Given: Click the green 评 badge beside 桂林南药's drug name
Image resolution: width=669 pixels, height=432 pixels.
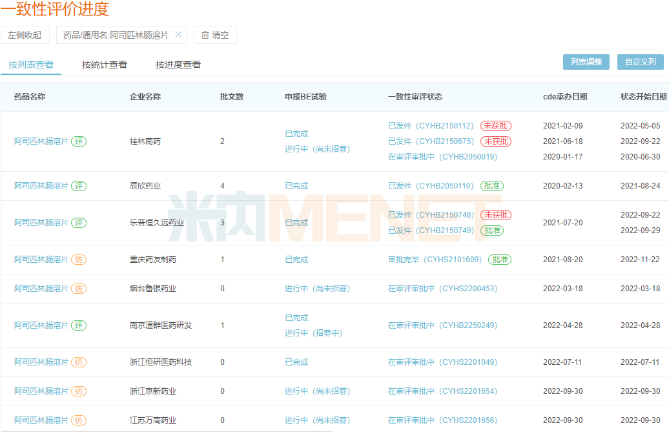Looking at the screenshot, I should [79, 141].
